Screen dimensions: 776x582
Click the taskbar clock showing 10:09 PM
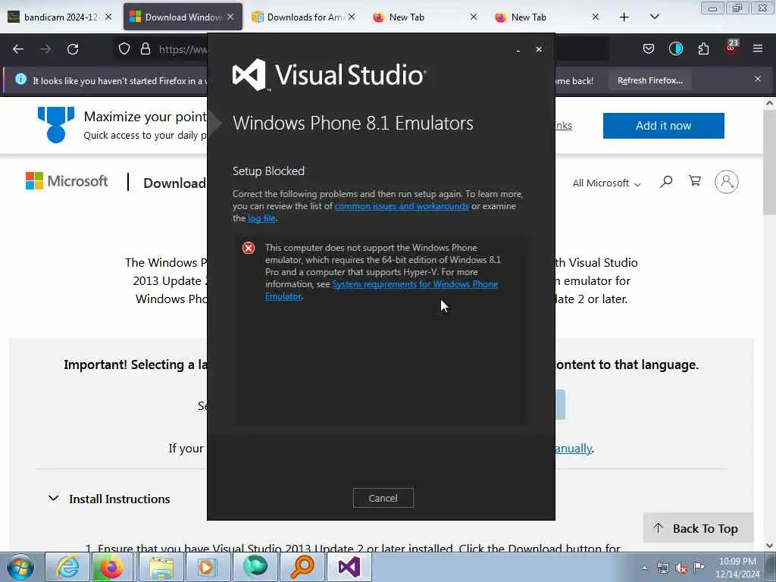click(737, 567)
